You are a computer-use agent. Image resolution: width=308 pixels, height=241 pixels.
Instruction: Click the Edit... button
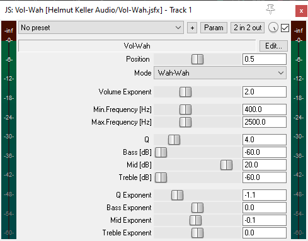(273, 46)
